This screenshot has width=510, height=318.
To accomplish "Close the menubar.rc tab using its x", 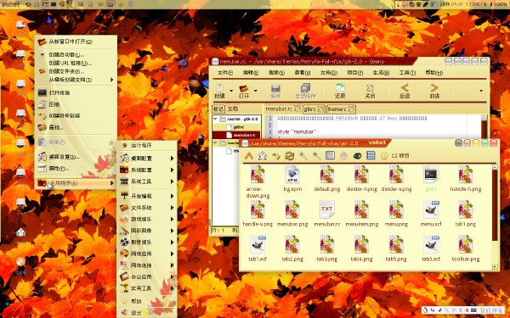I will click(297, 109).
